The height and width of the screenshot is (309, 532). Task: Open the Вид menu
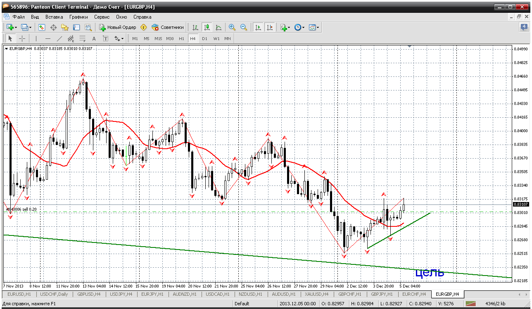(35, 17)
